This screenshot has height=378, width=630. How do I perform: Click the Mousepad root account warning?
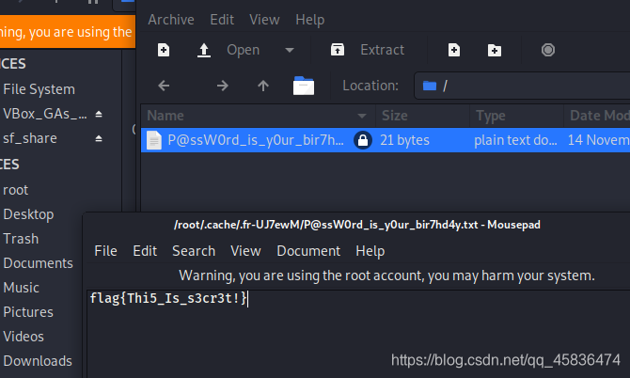tap(386, 276)
